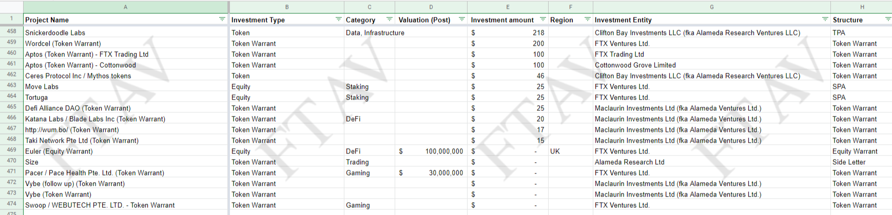Open the Project Name column filter
The image size is (892, 215).
point(222,19)
